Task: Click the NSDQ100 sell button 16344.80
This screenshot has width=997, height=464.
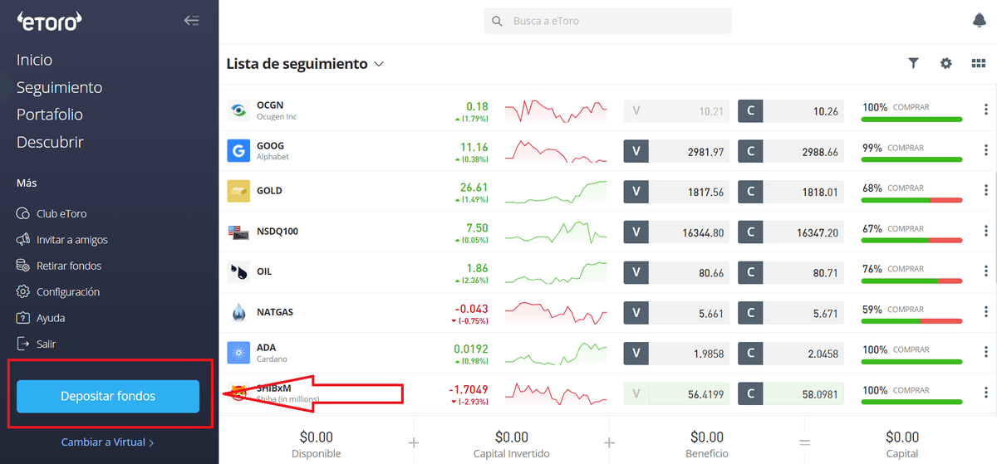Action: [x=676, y=232]
